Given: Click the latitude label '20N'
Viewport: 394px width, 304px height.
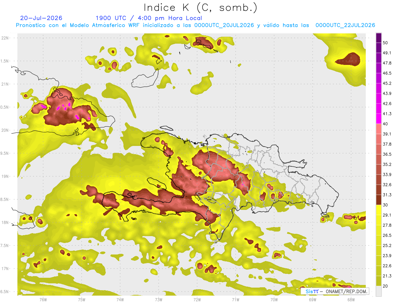Looking at the screenshot, I should (x=5, y=130).
